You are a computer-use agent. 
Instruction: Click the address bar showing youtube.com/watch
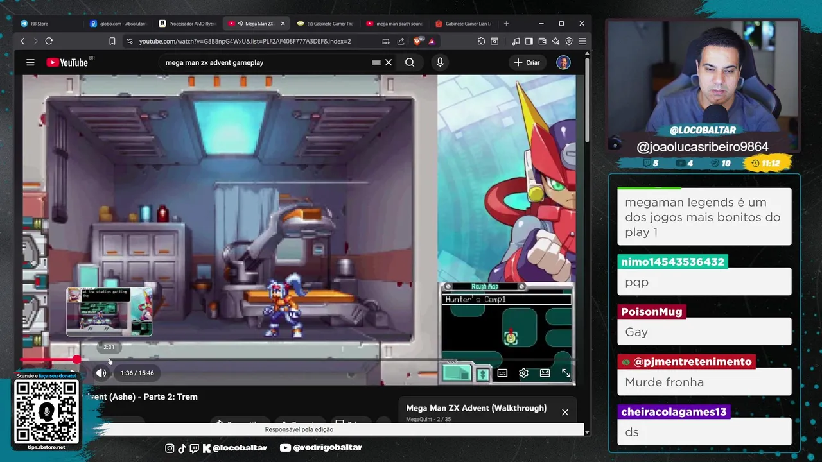point(245,41)
